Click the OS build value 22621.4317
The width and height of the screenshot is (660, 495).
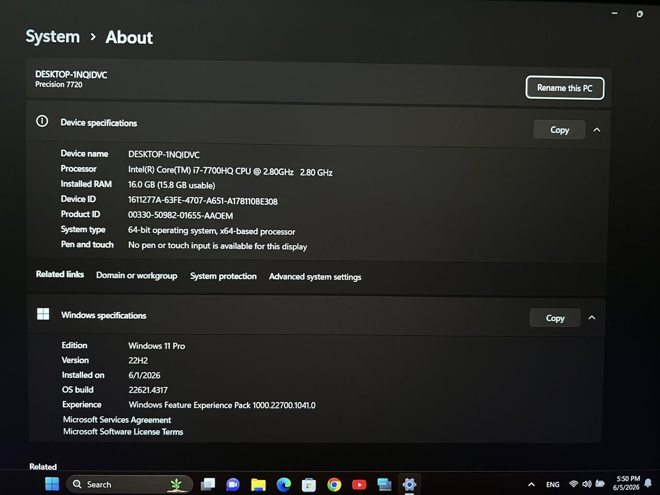148,390
